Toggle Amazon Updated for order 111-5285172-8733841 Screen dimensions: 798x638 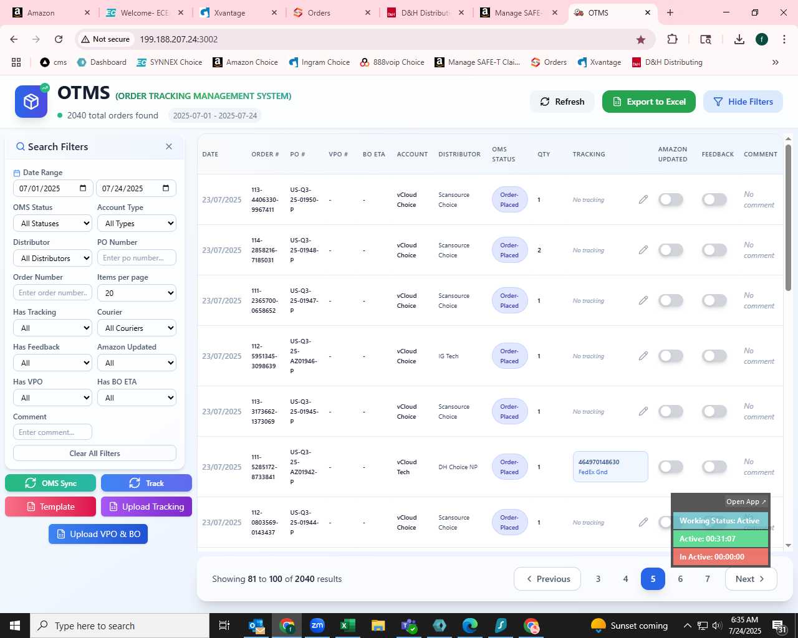(x=671, y=467)
